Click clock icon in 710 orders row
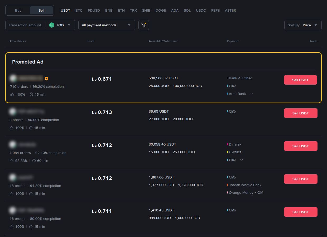This screenshot has width=327, height=237. pos(31,94)
